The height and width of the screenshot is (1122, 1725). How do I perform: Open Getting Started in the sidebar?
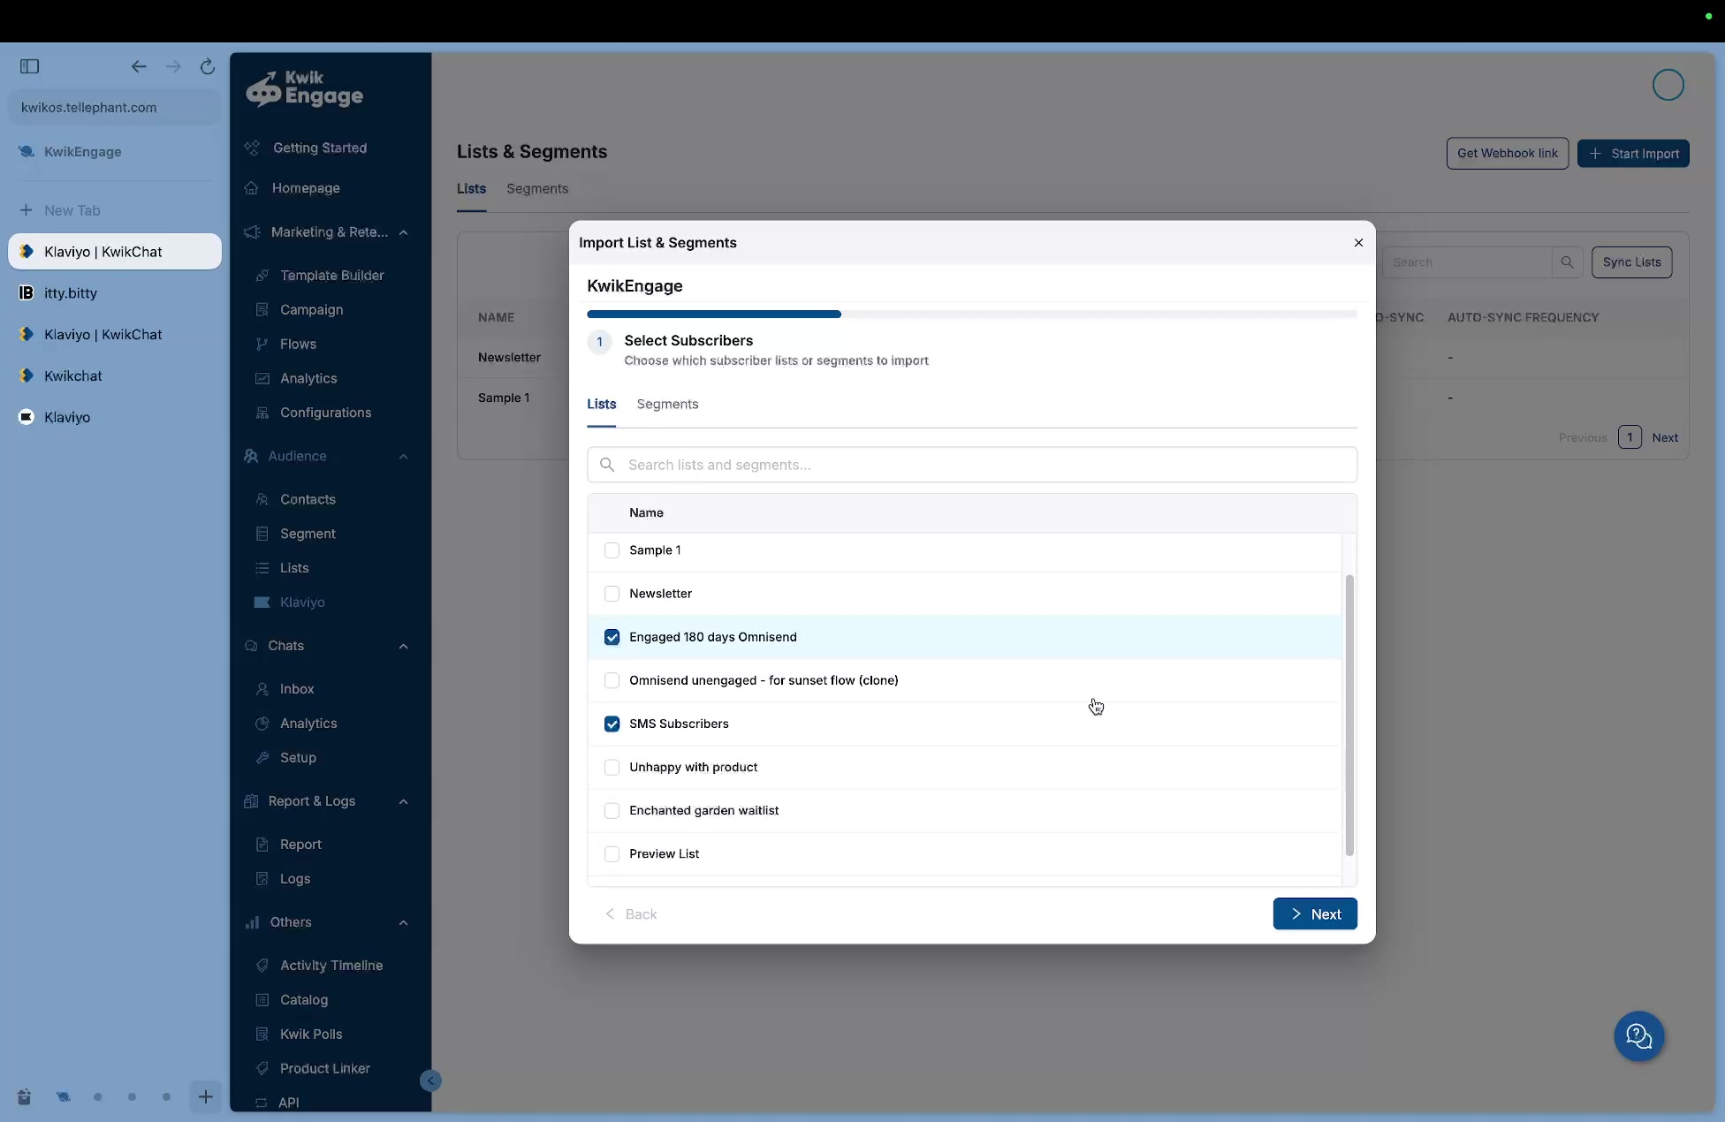pos(320,148)
